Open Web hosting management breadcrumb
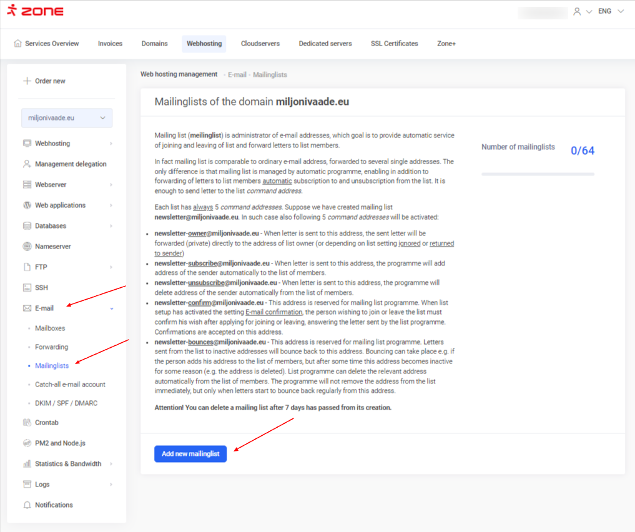Screen dimensions: 635x532 (179, 74)
